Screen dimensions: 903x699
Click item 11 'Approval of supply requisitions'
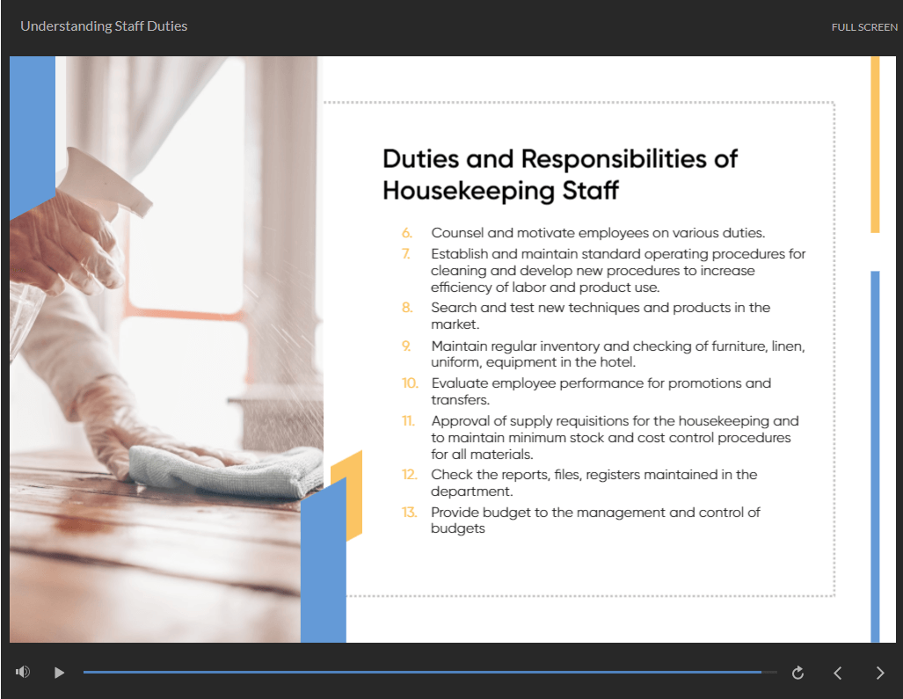click(615, 438)
